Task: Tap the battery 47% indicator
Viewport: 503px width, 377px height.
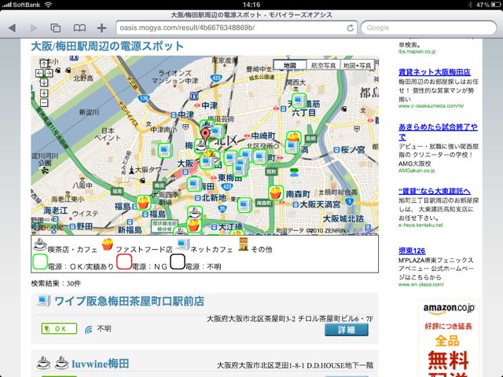Action: (x=488, y=5)
